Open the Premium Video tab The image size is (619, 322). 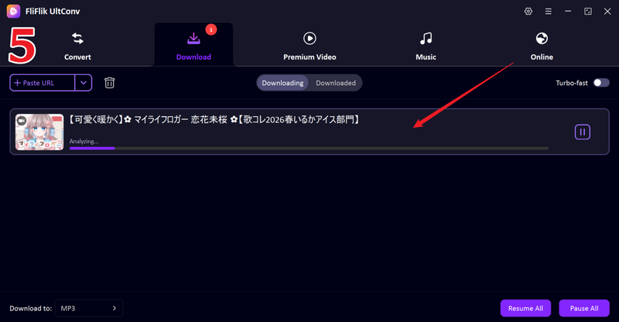[309, 46]
